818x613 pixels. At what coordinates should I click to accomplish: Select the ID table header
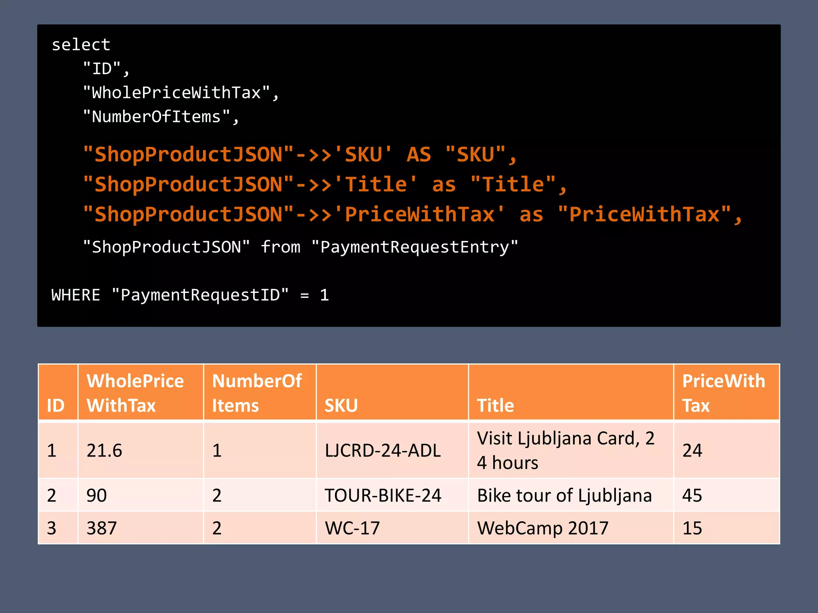point(56,405)
